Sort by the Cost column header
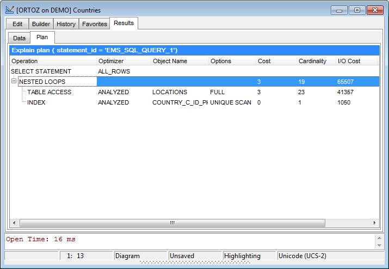Screen dimensions: 389x269 coord(276,61)
